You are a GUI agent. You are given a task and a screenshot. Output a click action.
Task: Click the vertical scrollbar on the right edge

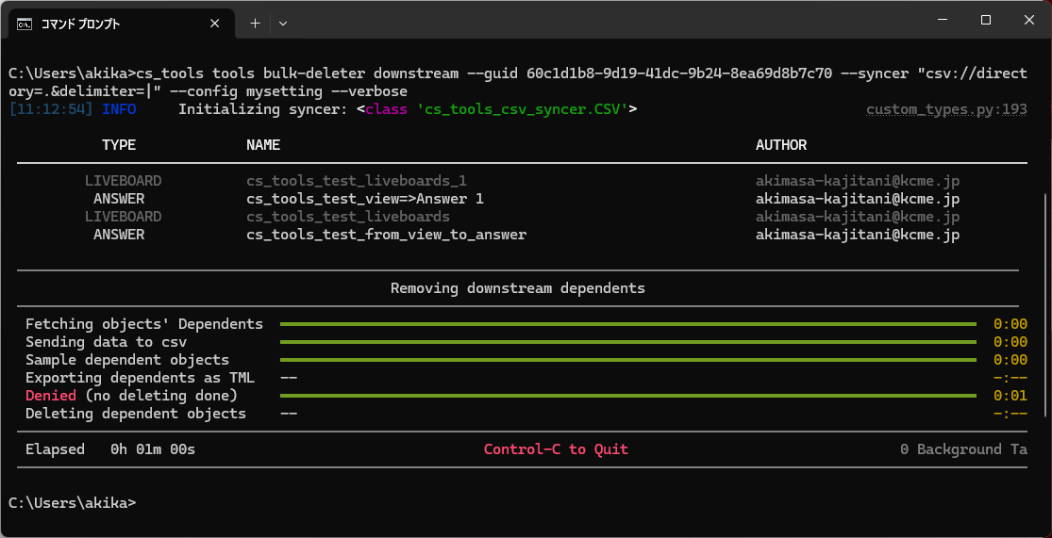tap(1044, 302)
